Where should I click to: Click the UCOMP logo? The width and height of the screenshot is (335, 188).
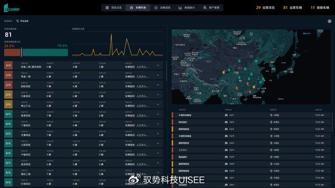tap(12, 8)
